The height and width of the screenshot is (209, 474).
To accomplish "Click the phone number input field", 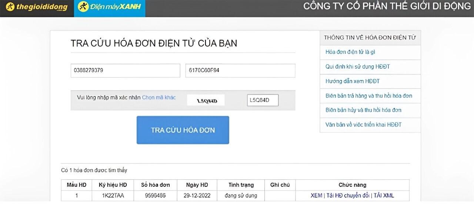I will (125, 70).
